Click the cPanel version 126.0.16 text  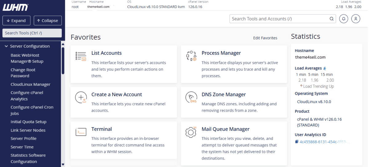coord(195,7)
